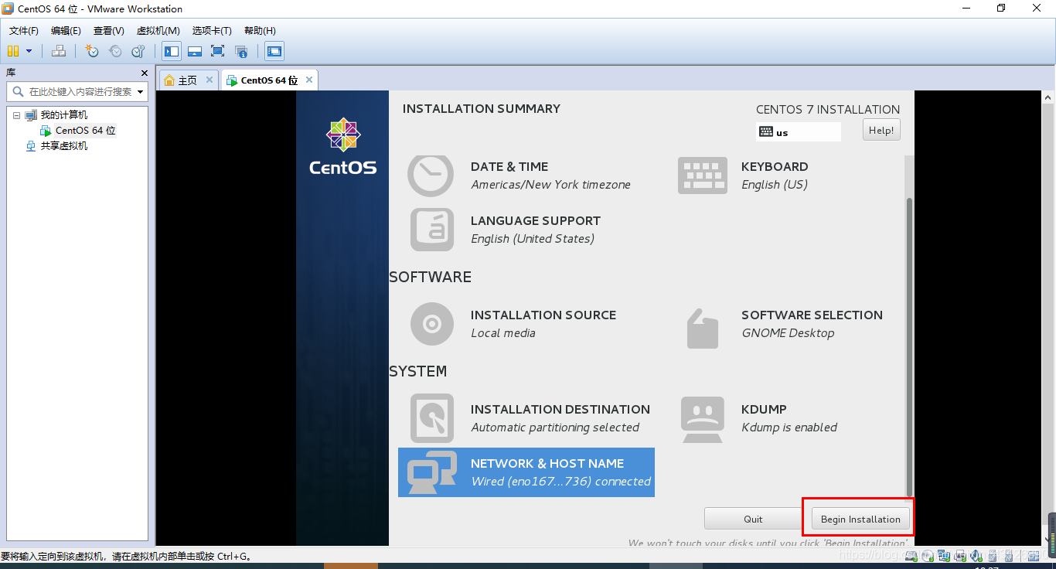Toggle the console view button in toolbar
The height and width of the screenshot is (569, 1056).
coord(274,51)
